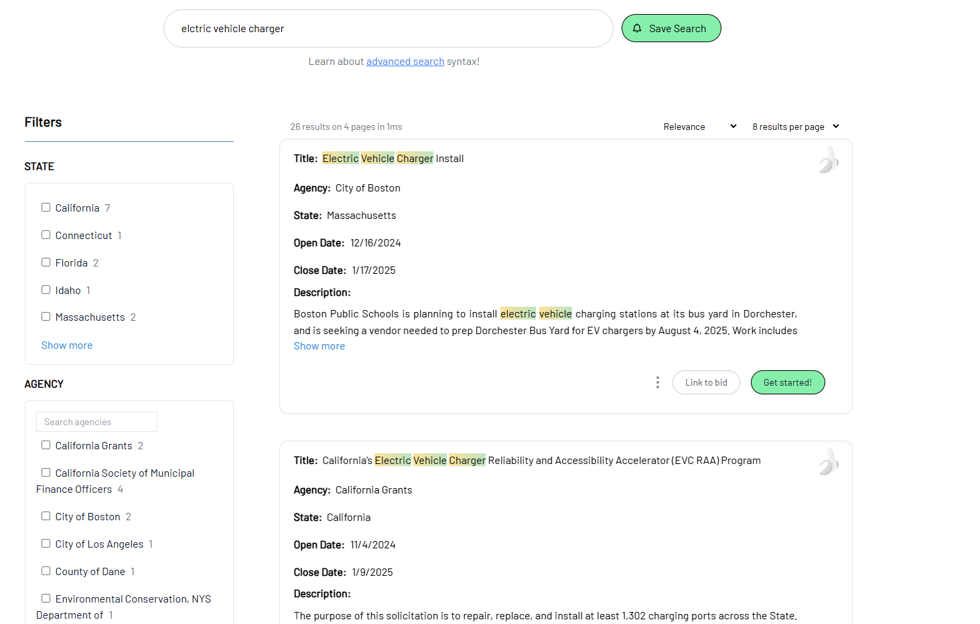
Task: Click the Save Search button
Action: (671, 28)
